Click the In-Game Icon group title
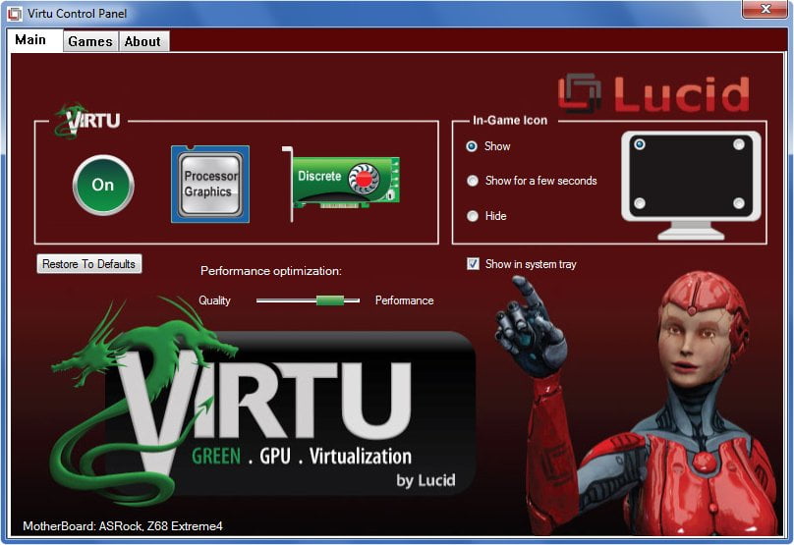This screenshot has width=794, height=545. point(510,121)
